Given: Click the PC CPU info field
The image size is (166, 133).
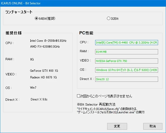Looking at the screenshot, I should click(x=127, y=43).
